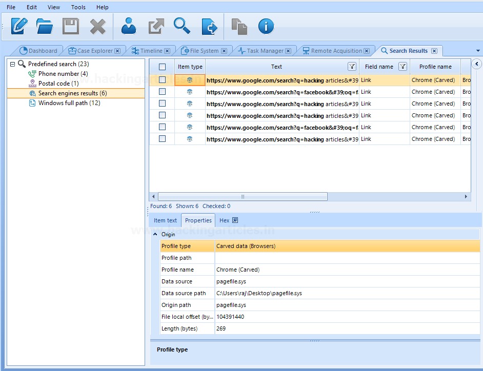Click the open folder toolbar icon
This screenshot has width=483, height=371.
(x=45, y=26)
